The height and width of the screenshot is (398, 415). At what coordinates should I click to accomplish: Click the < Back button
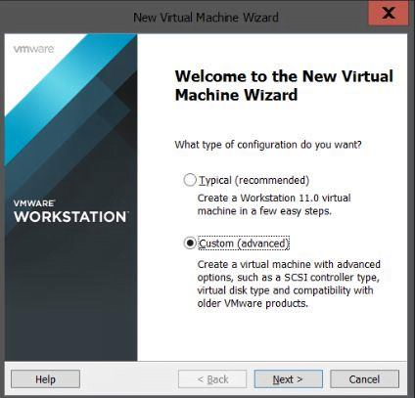(x=212, y=379)
